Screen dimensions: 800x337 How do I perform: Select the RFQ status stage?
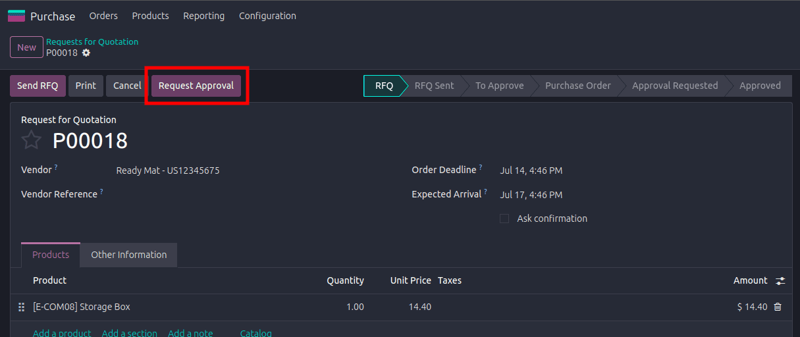(x=383, y=86)
